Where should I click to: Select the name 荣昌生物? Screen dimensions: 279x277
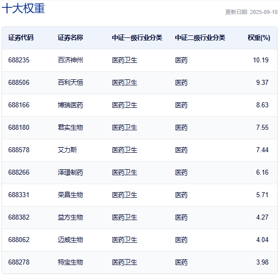pos(70,195)
